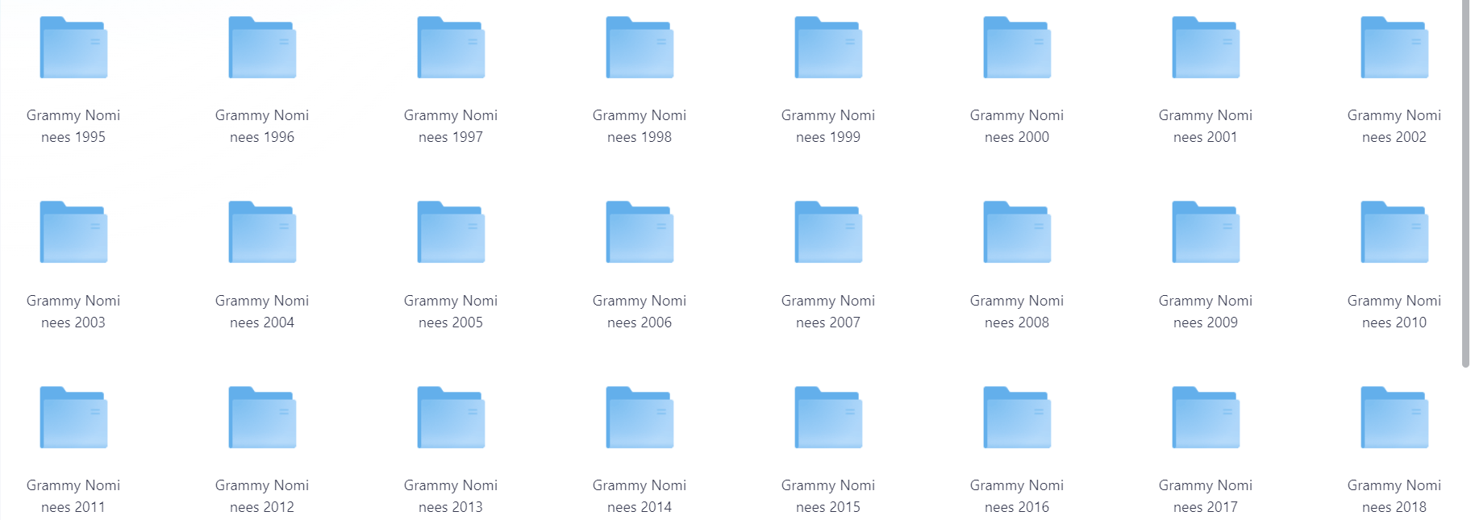Image resolution: width=1471 pixels, height=520 pixels.
Task: Click the Grammy Nominees 2007 folder thumbnail
Action: coord(828,233)
